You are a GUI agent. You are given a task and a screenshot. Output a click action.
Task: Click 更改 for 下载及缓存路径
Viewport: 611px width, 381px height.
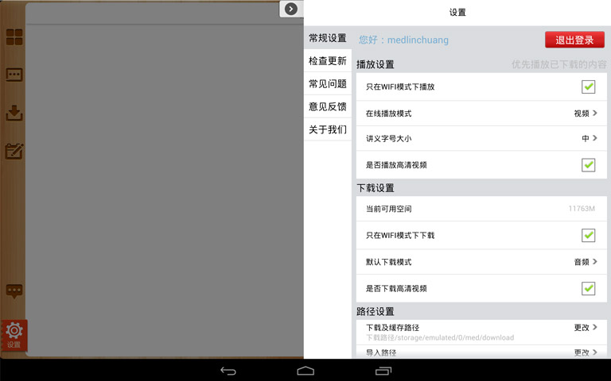pos(585,327)
